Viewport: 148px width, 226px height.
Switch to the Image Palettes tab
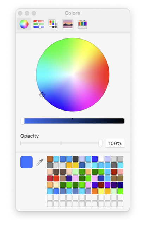pyautogui.click(x=68, y=24)
